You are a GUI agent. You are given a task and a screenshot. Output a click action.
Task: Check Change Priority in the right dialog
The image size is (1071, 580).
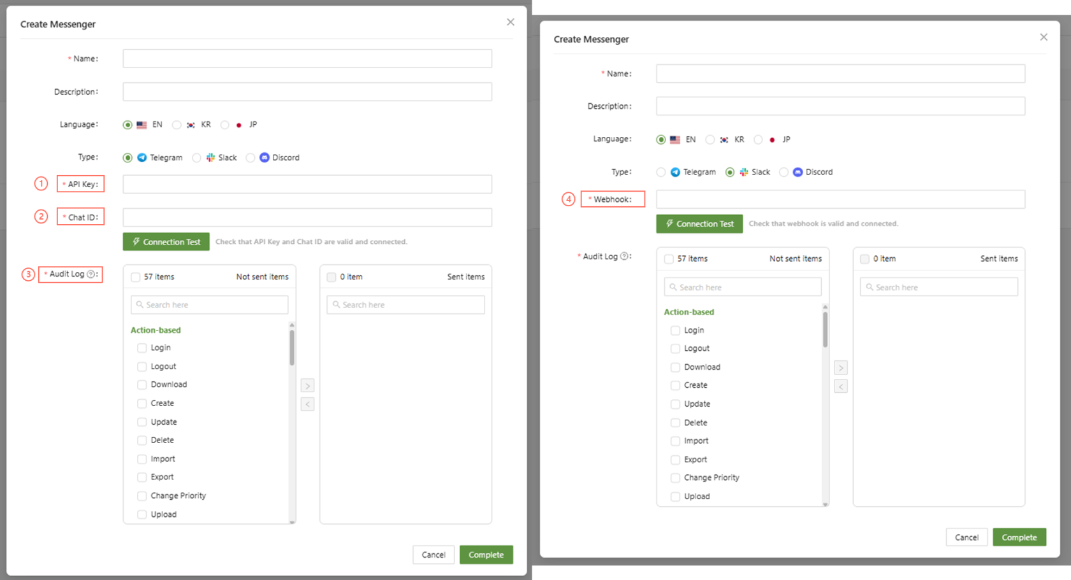[x=675, y=478]
